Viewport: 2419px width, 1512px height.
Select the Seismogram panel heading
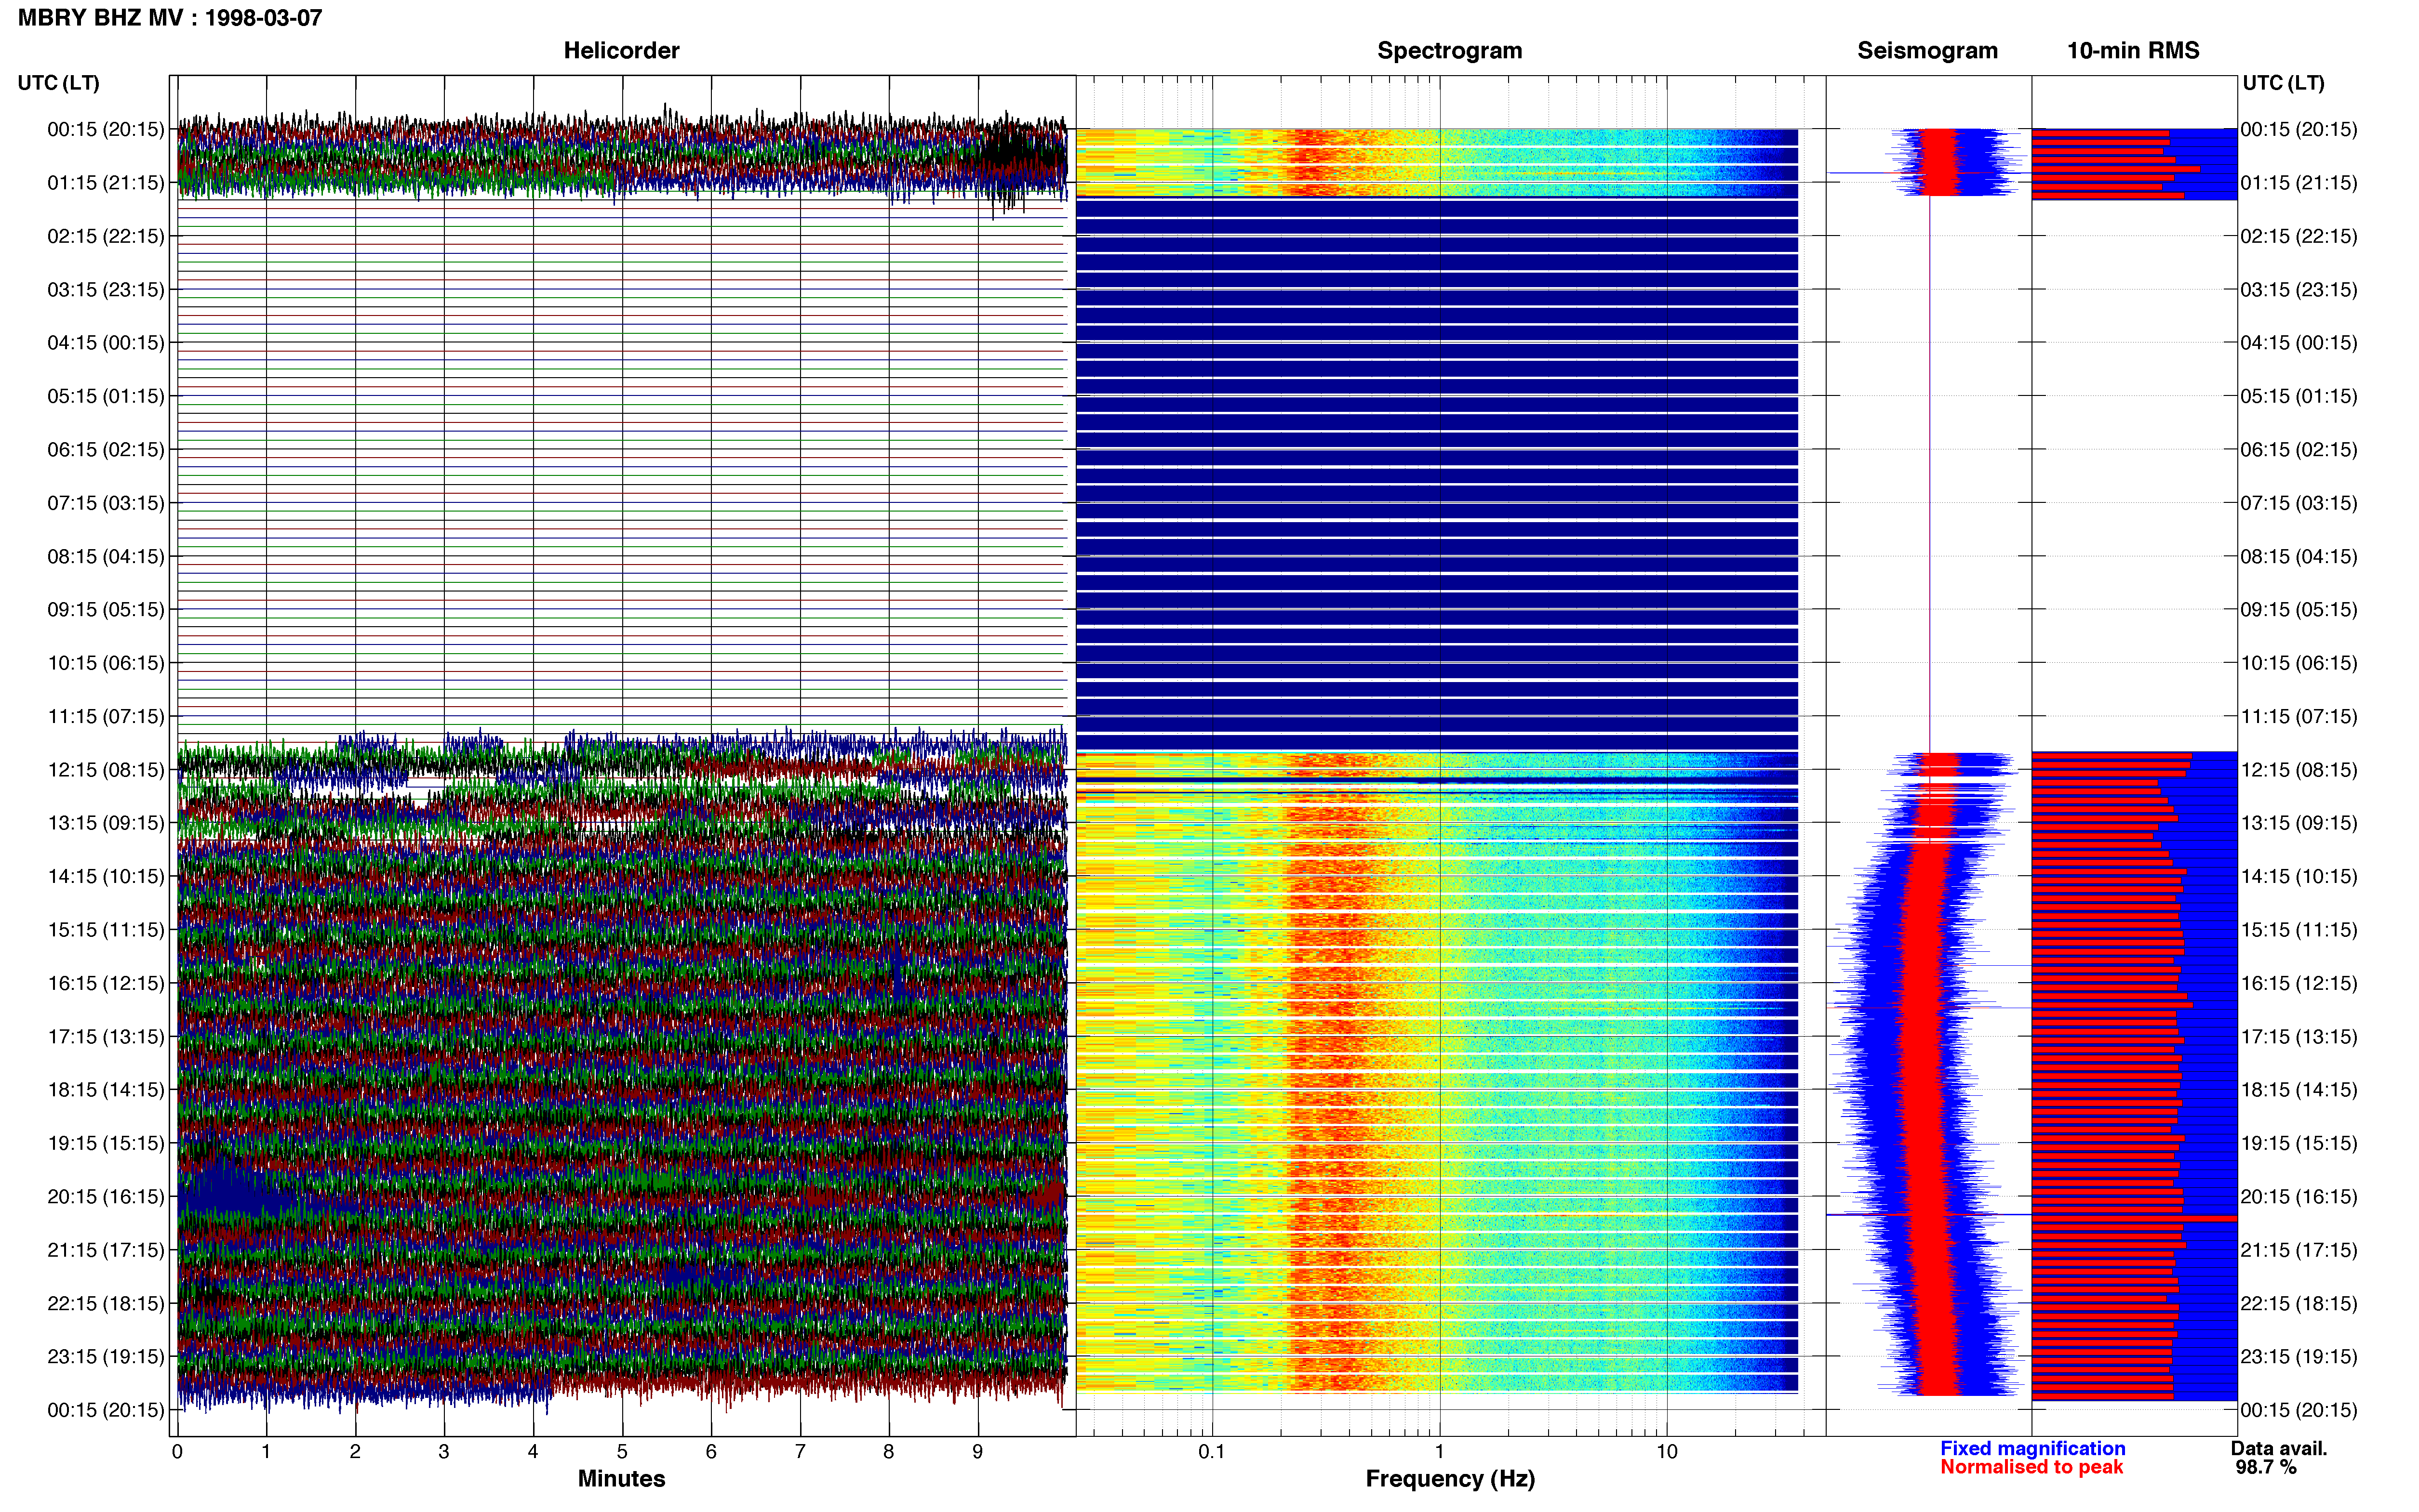click(1928, 50)
